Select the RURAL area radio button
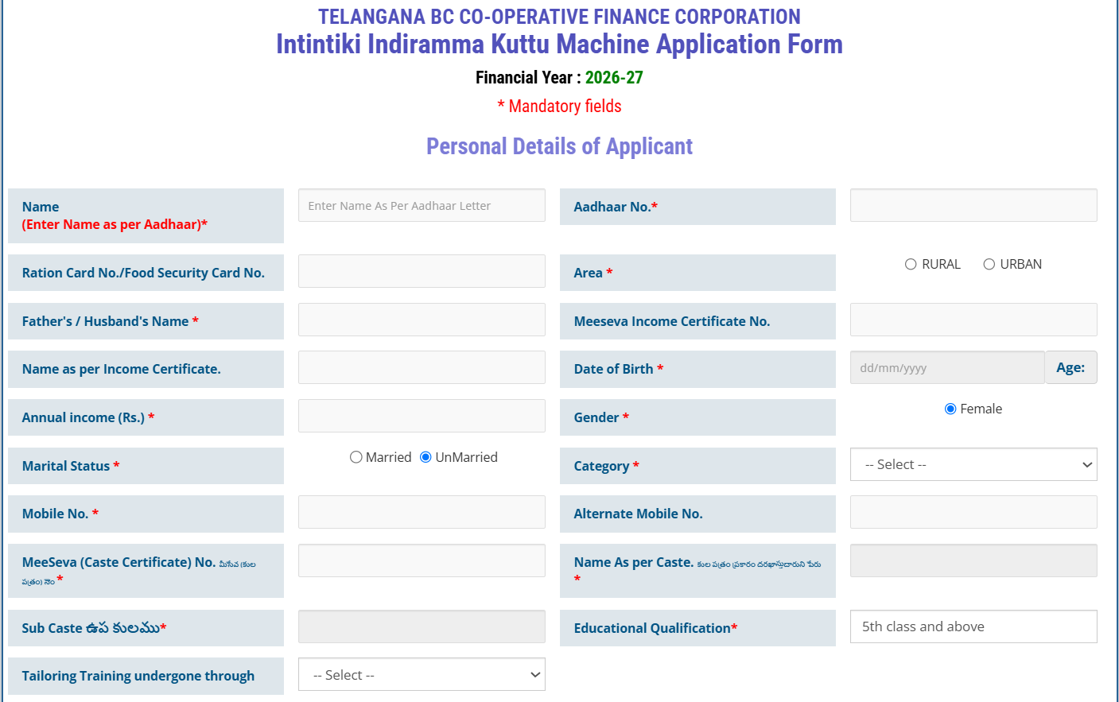This screenshot has height=702, width=1119. (911, 264)
